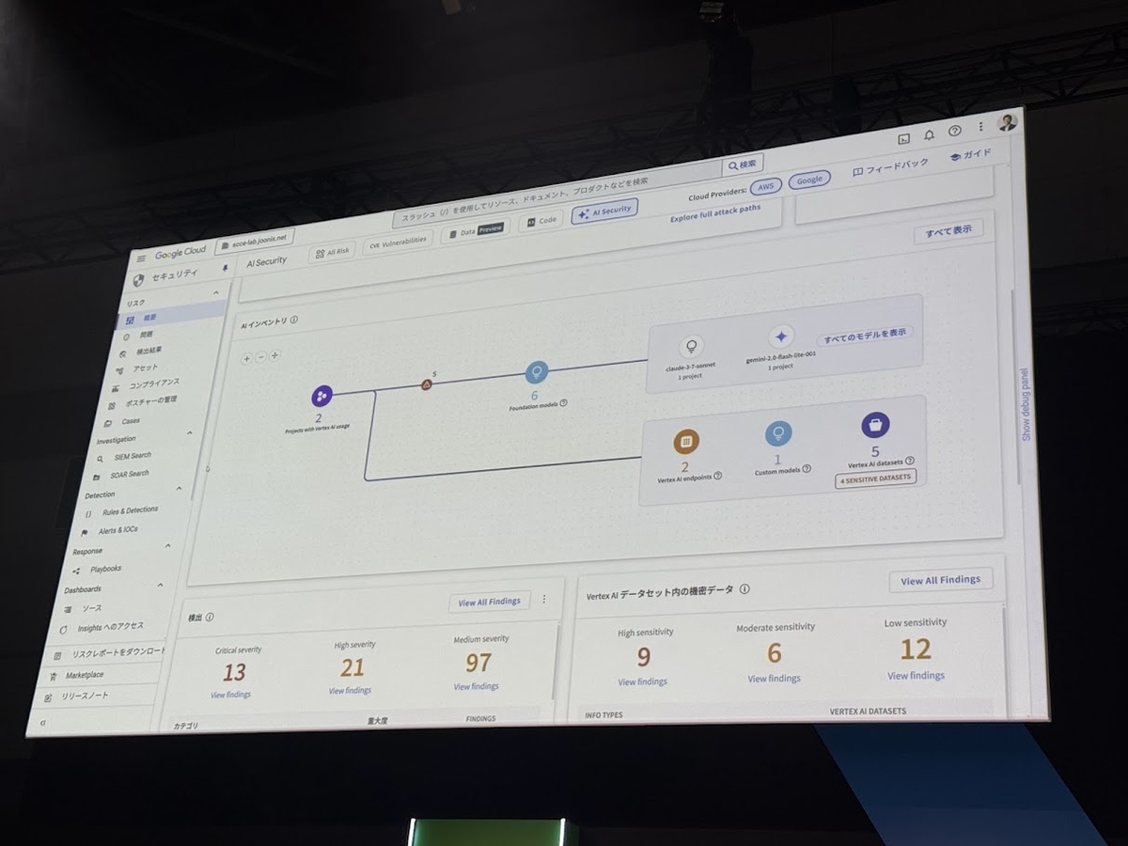Collapse the Detection sidebar section
This screenshot has height=846, width=1128.
180,489
